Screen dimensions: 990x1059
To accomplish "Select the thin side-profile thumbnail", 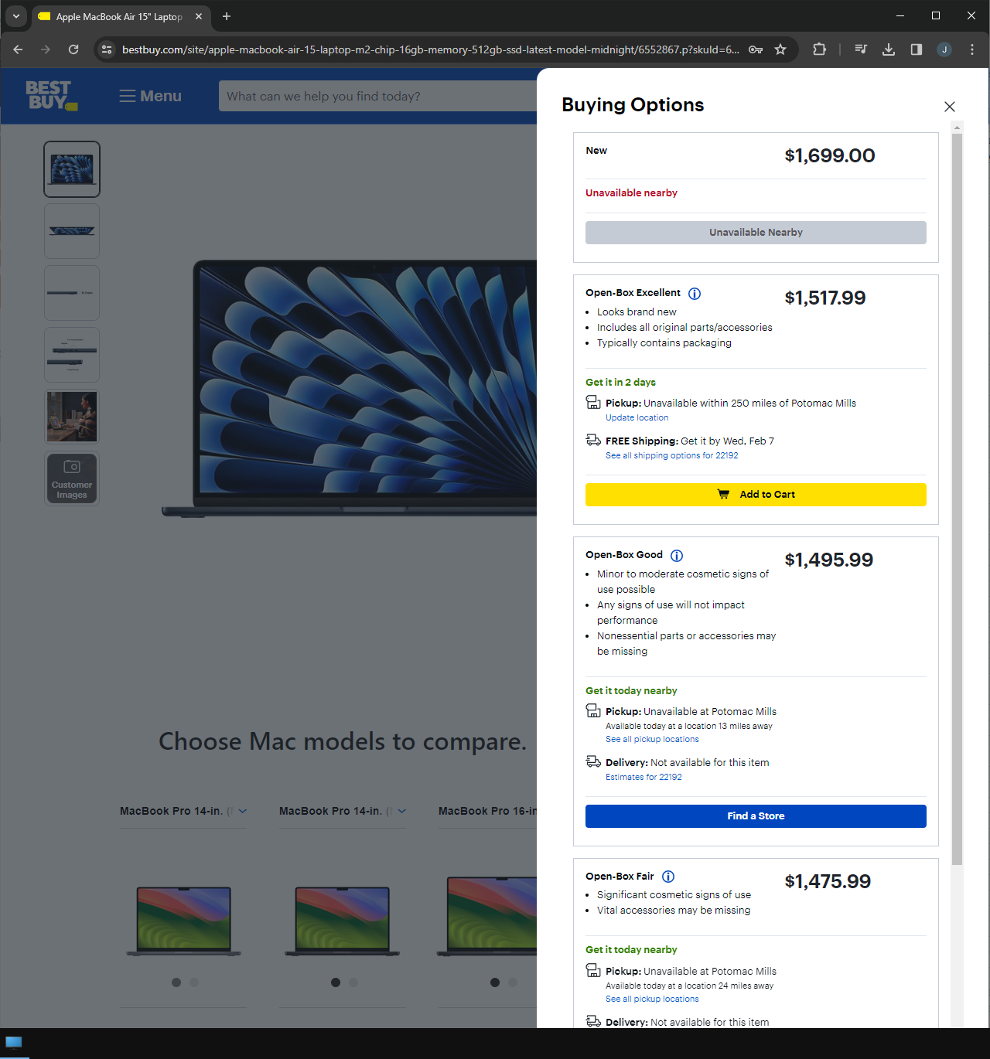I will pyautogui.click(x=72, y=293).
